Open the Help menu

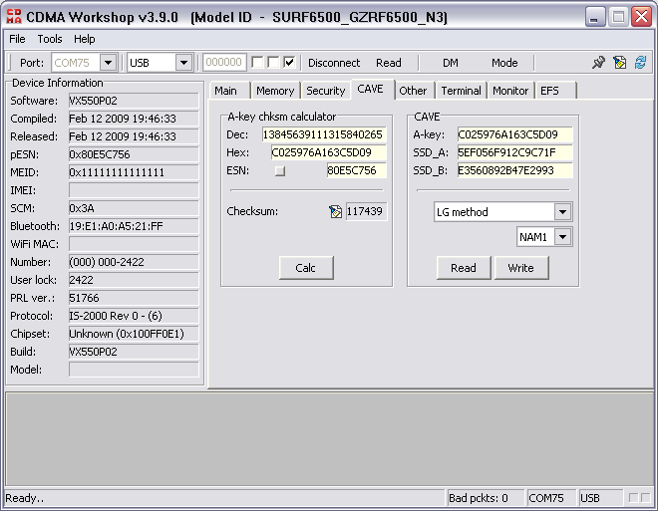tap(85, 39)
